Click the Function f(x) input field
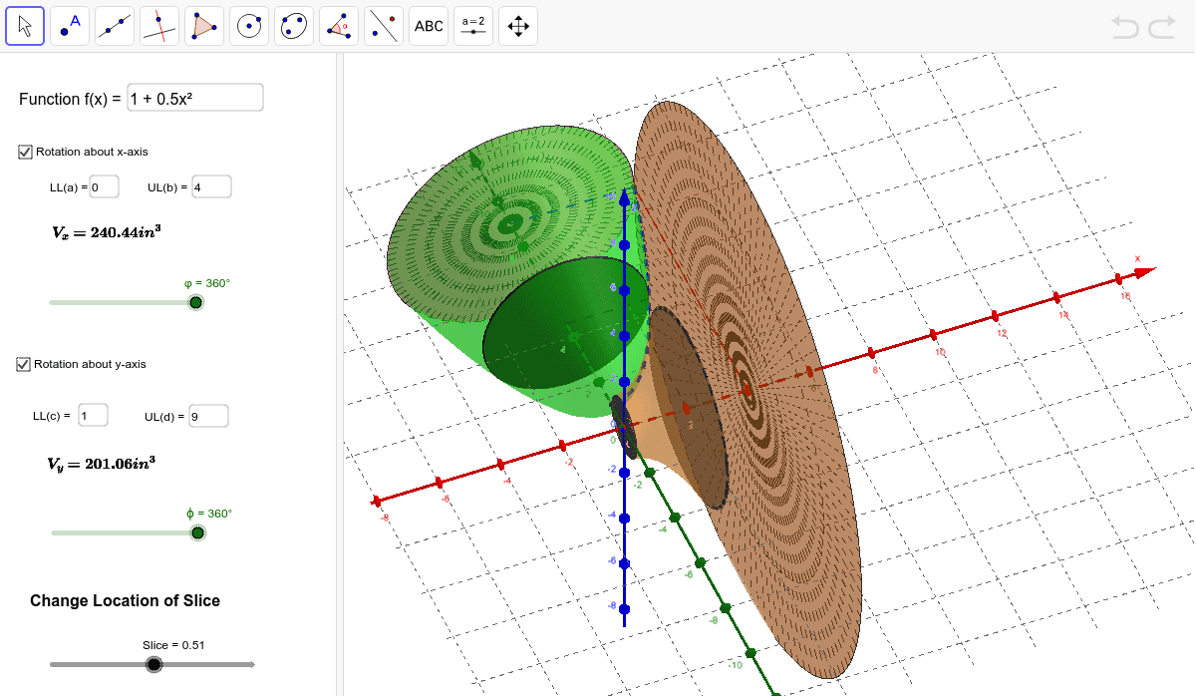The width and height of the screenshot is (1196, 698). (x=194, y=97)
